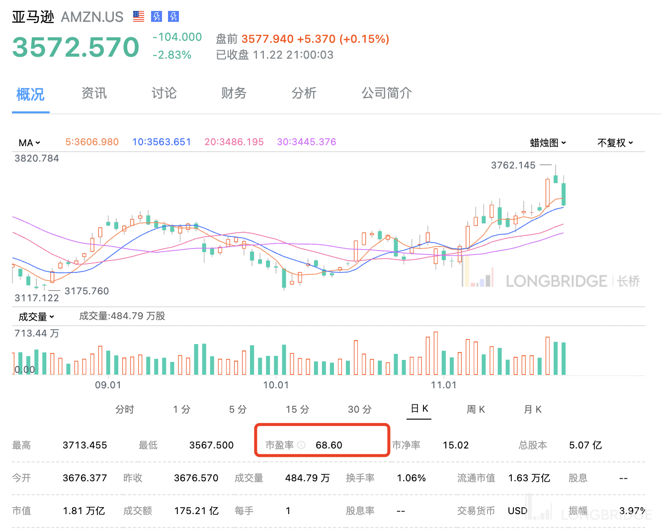The height and width of the screenshot is (530, 662).
Task: Click the 市值 value 1.81 万亿
Action: [84, 511]
